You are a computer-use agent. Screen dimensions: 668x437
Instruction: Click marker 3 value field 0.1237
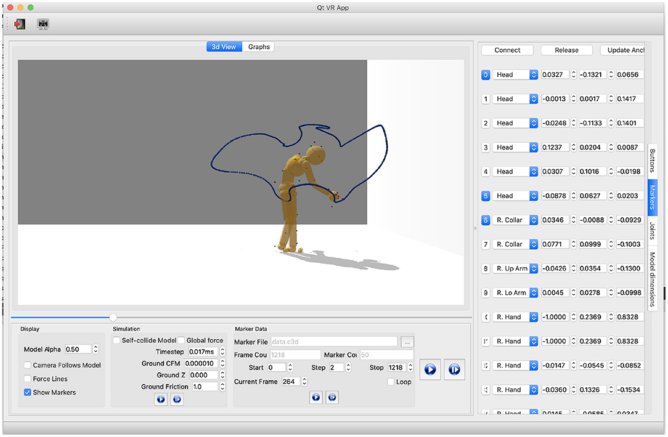[x=555, y=147]
